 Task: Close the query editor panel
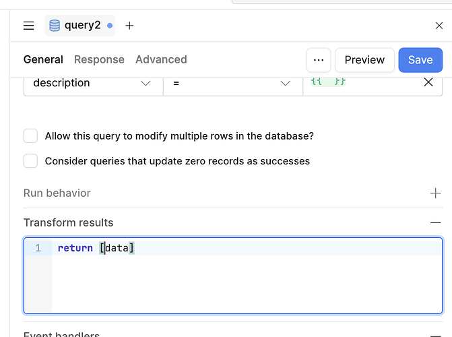(439, 26)
